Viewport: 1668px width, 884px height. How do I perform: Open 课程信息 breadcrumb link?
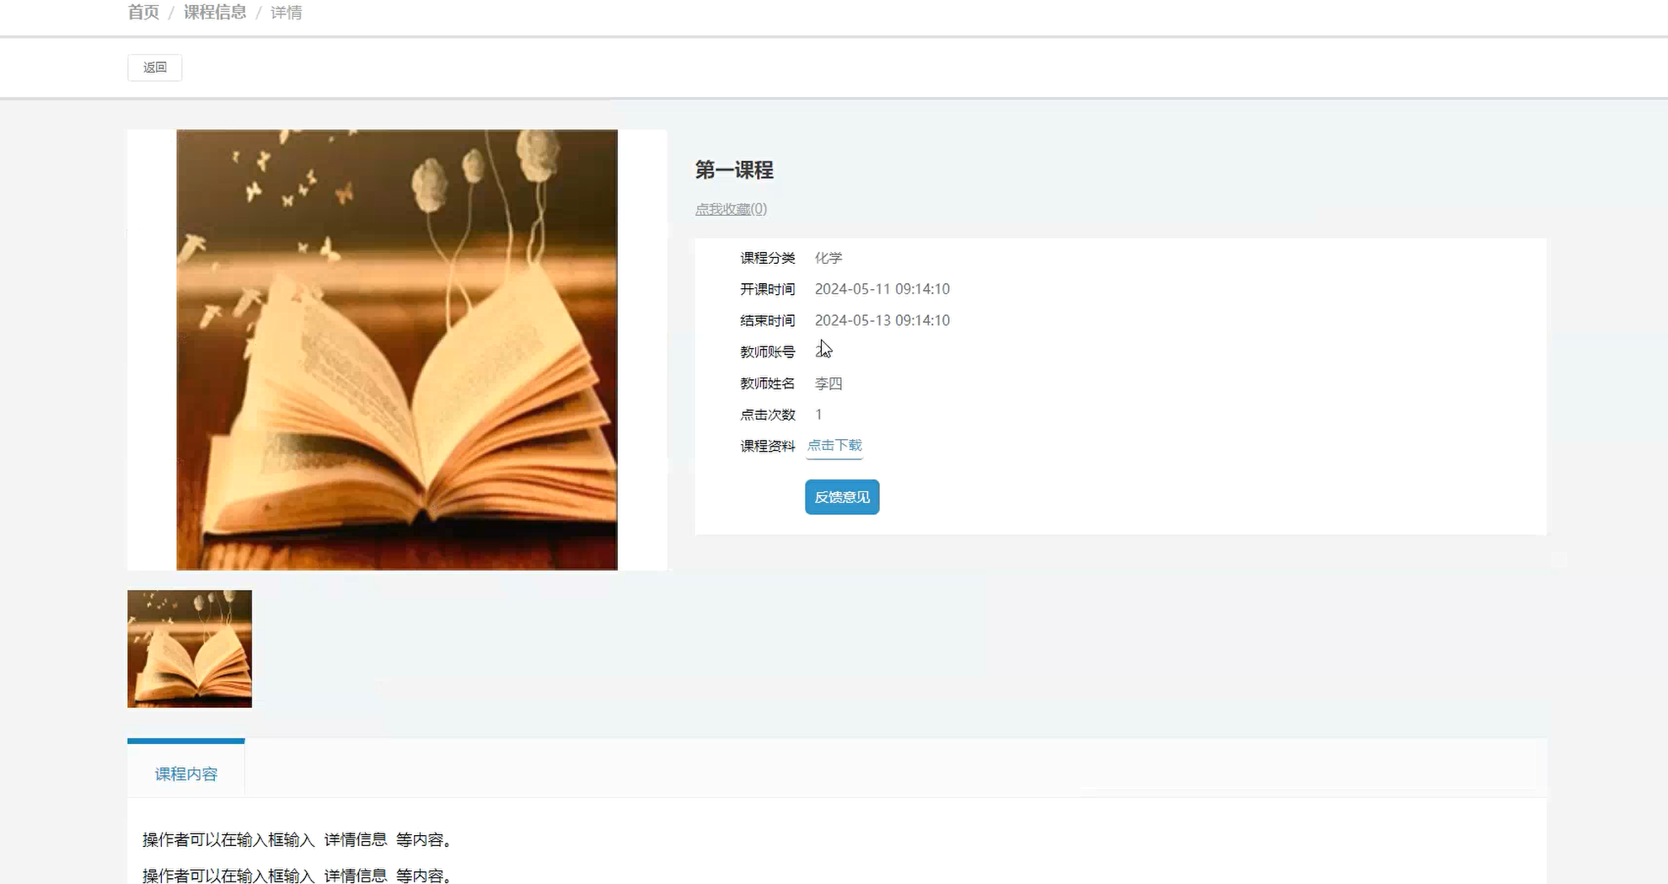pyautogui.click(x=215, y=12)
